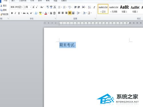Image resolution: width=143 pixels, height=107 pixels.
Task: Open the line spacing dropdown
Action: (78, 13)
